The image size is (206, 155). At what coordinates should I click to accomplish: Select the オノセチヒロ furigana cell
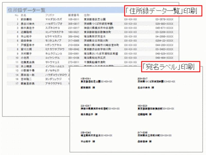click(52, 71)
